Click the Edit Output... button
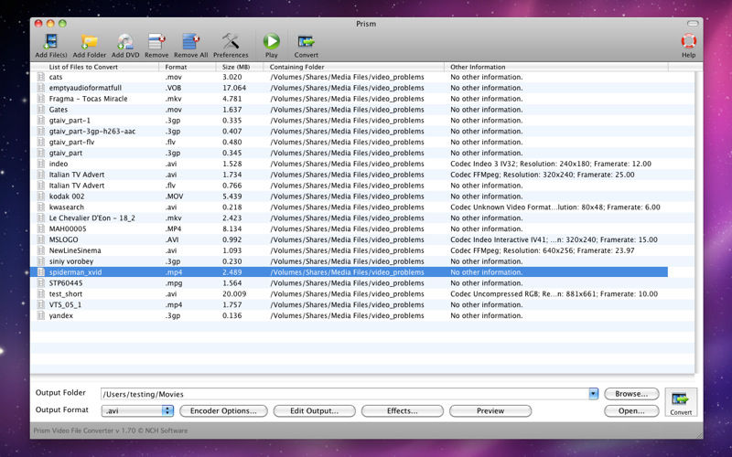Image resolution: width=732 pixels, height=457 pixels. click(314, 410)
